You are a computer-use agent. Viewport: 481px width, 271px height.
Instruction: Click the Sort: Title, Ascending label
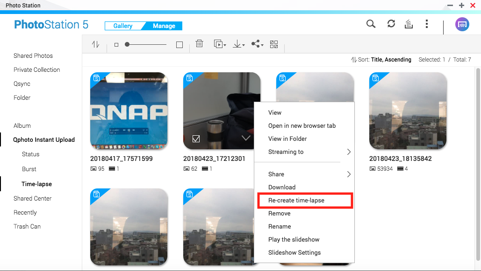click(381, 60)
